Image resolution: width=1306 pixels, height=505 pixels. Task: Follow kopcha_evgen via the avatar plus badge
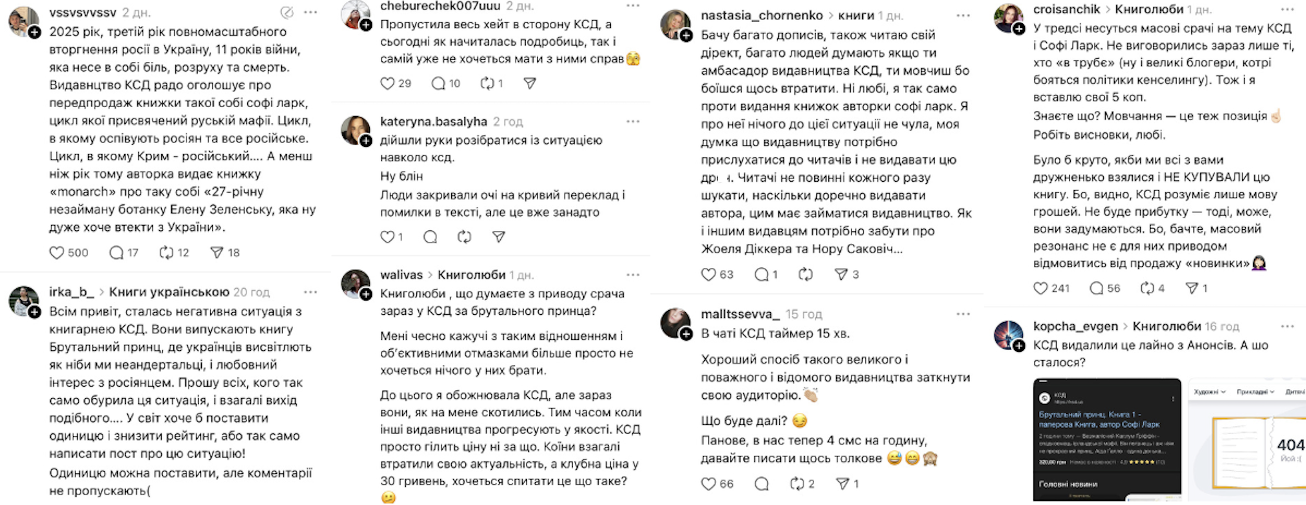tap(1019, 346)
